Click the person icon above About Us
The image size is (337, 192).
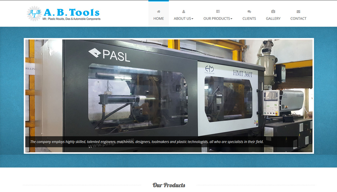pyautogui.click(x=184, y=12)
